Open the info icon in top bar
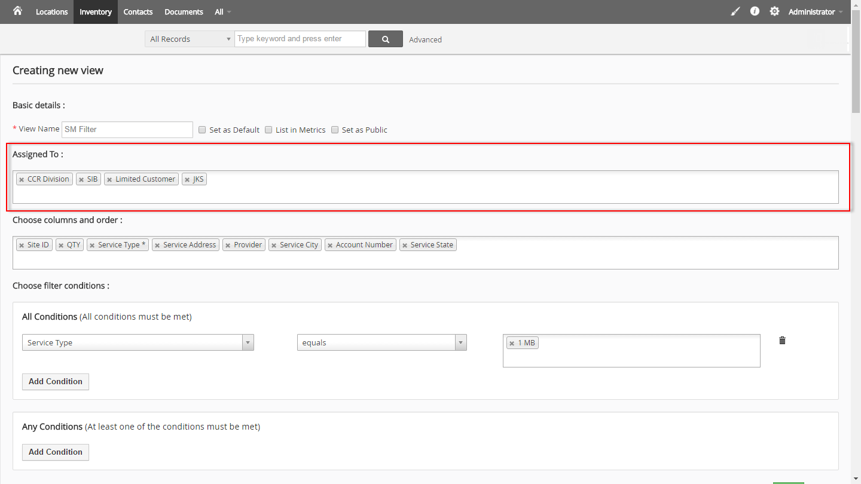The image size is (861, 484). coord(755,11)
